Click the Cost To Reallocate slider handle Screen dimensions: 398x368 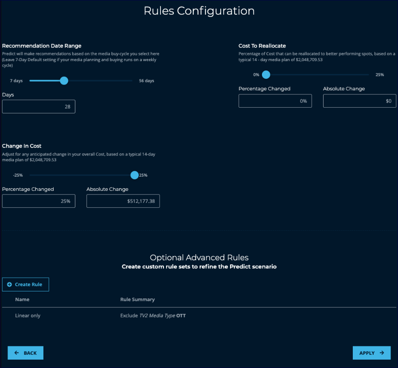click(265, 75)
